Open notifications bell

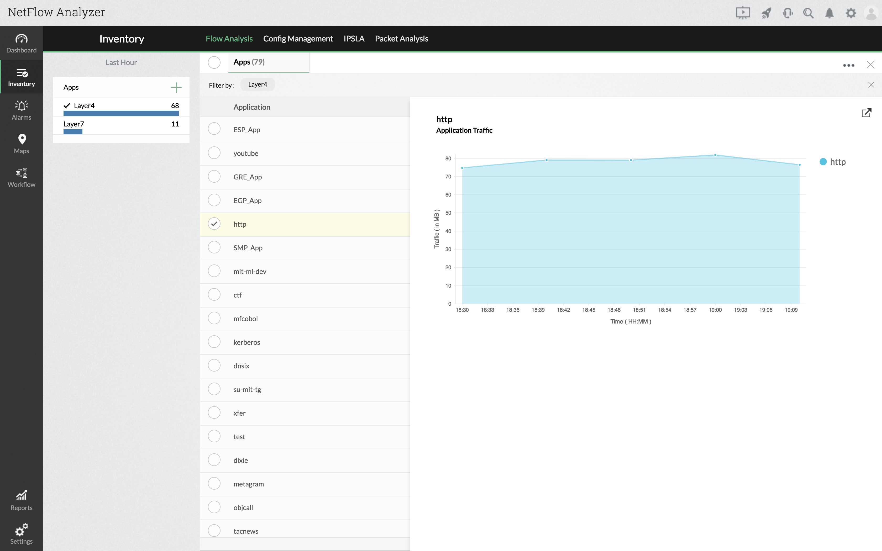click(x=829, y=13)
